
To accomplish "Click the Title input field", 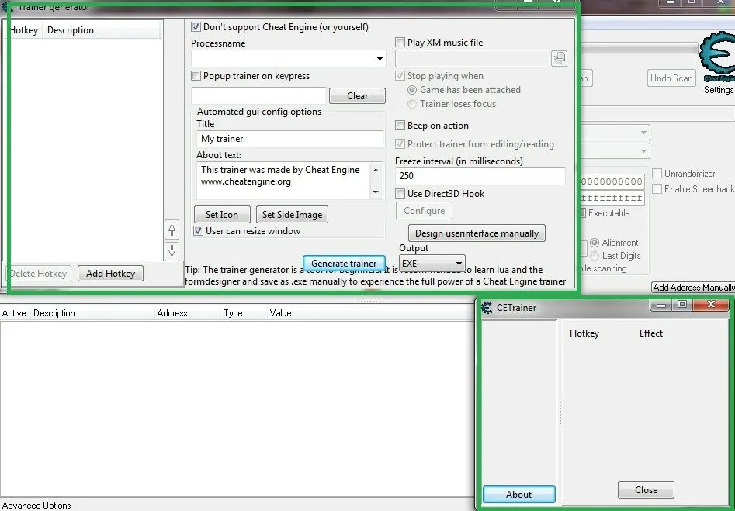I will pyautogui.click(x=289, y=139).
